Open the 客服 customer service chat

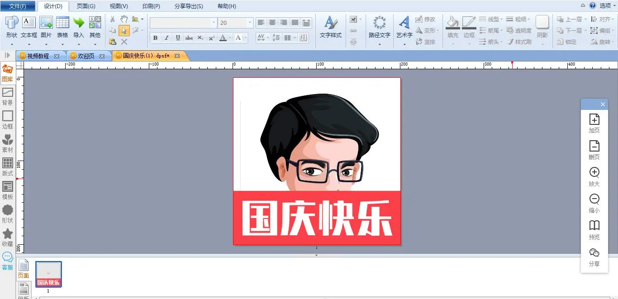tap(8, 261)
